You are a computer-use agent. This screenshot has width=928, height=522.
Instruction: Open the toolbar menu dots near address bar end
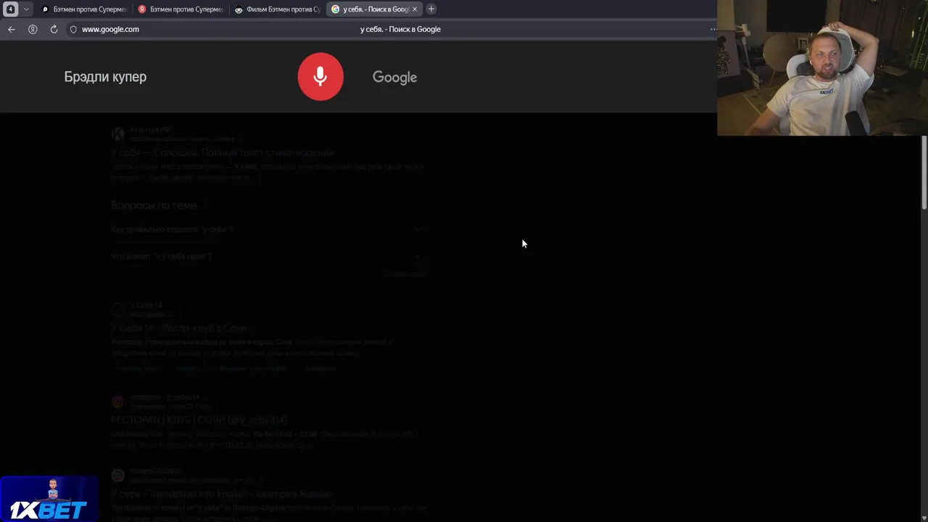pyautogui.click(x=713, y=29)
